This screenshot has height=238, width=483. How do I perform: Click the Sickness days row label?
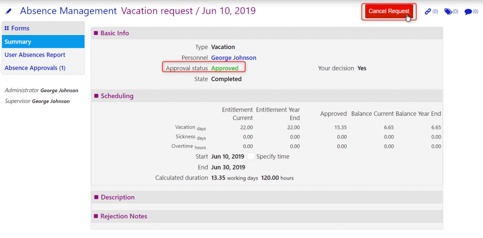click(191, 137)
